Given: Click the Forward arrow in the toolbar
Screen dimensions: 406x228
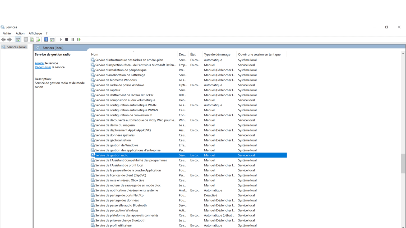Looking at the screenshot, I should click(10, 40).
